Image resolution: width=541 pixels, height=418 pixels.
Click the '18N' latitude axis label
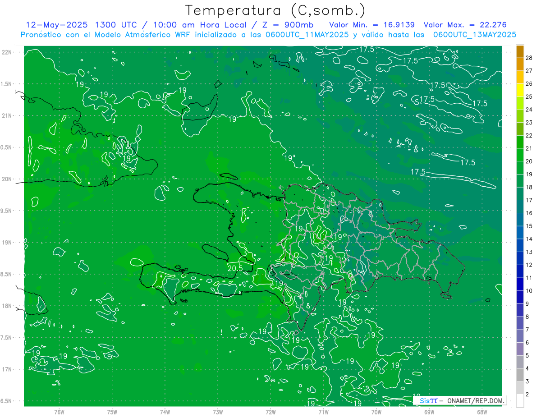pos(7,306)
